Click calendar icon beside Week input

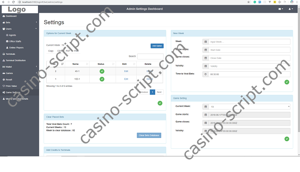205,42
